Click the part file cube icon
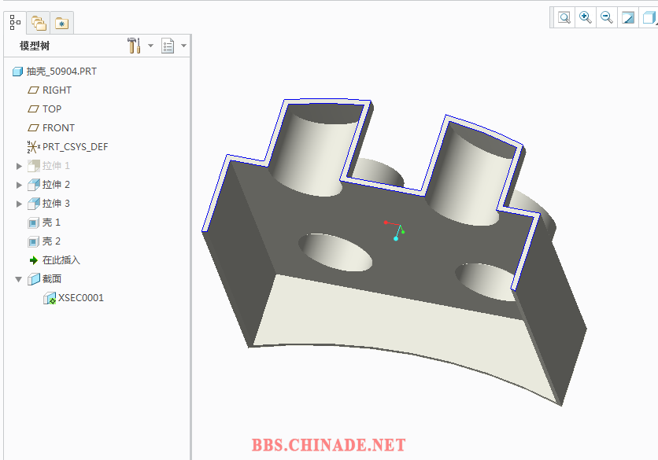The width and height of the screenshot is (658, 460). click(17, 72)
